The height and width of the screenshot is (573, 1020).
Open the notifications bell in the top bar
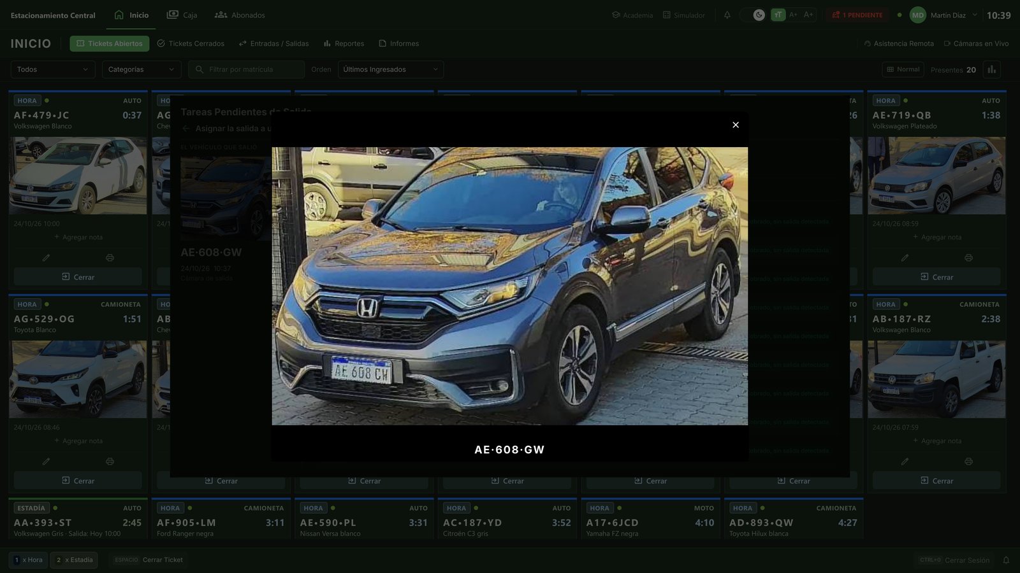click(x=727, y=15)
